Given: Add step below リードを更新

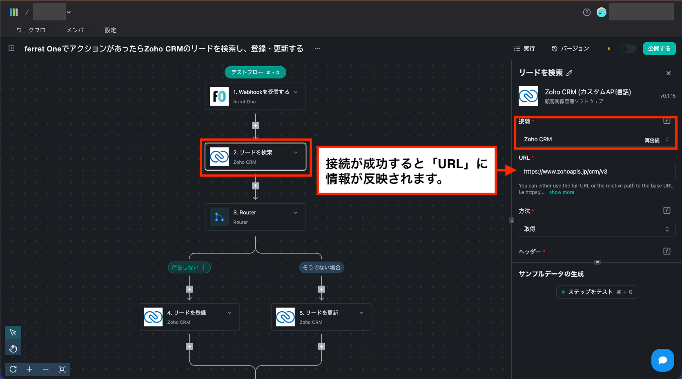Looking at the screenshot, I should (x=322, y=346).
